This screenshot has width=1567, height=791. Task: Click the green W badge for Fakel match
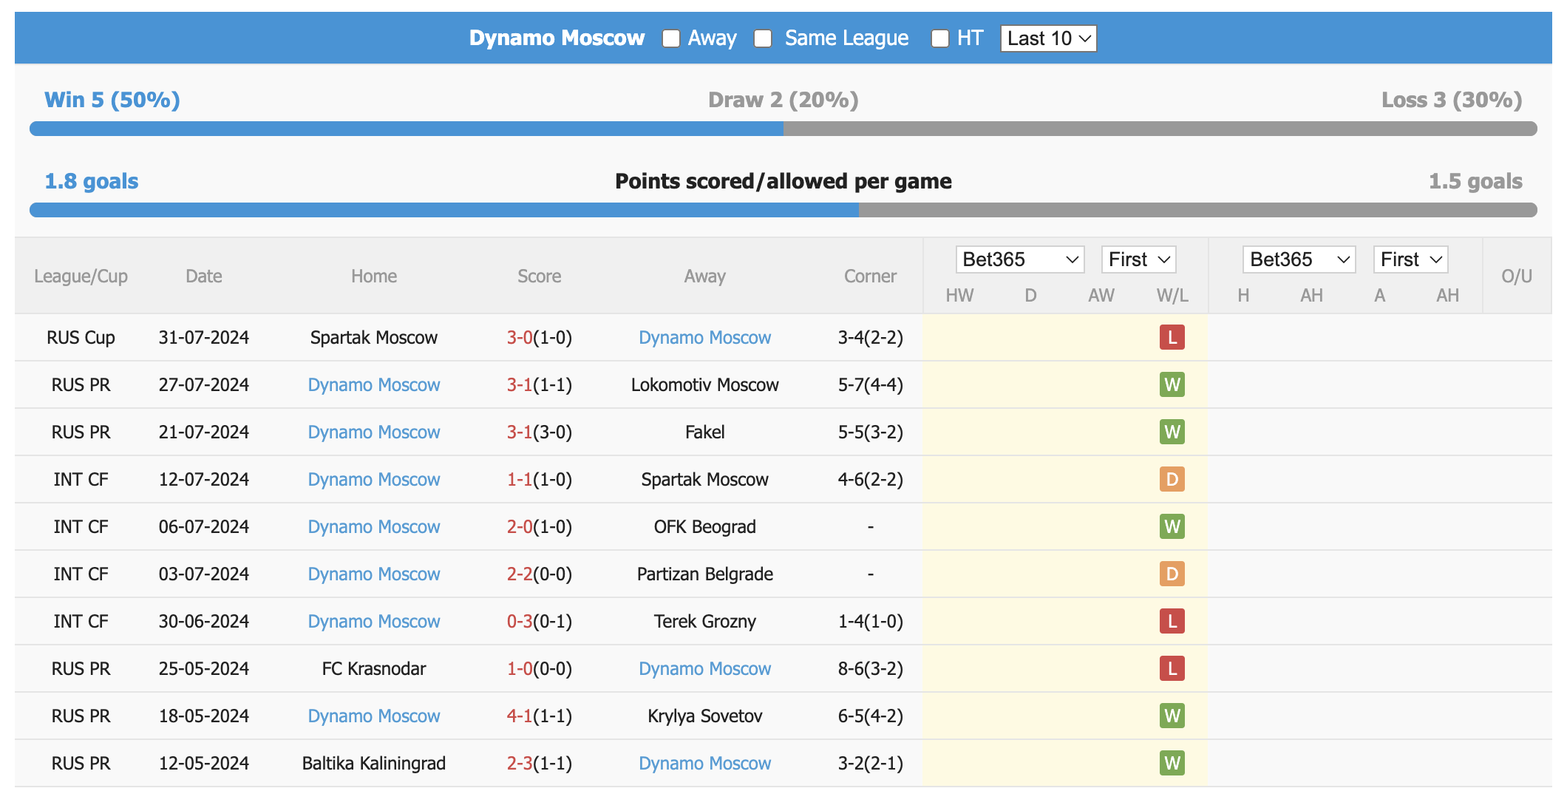point(1172,432)
